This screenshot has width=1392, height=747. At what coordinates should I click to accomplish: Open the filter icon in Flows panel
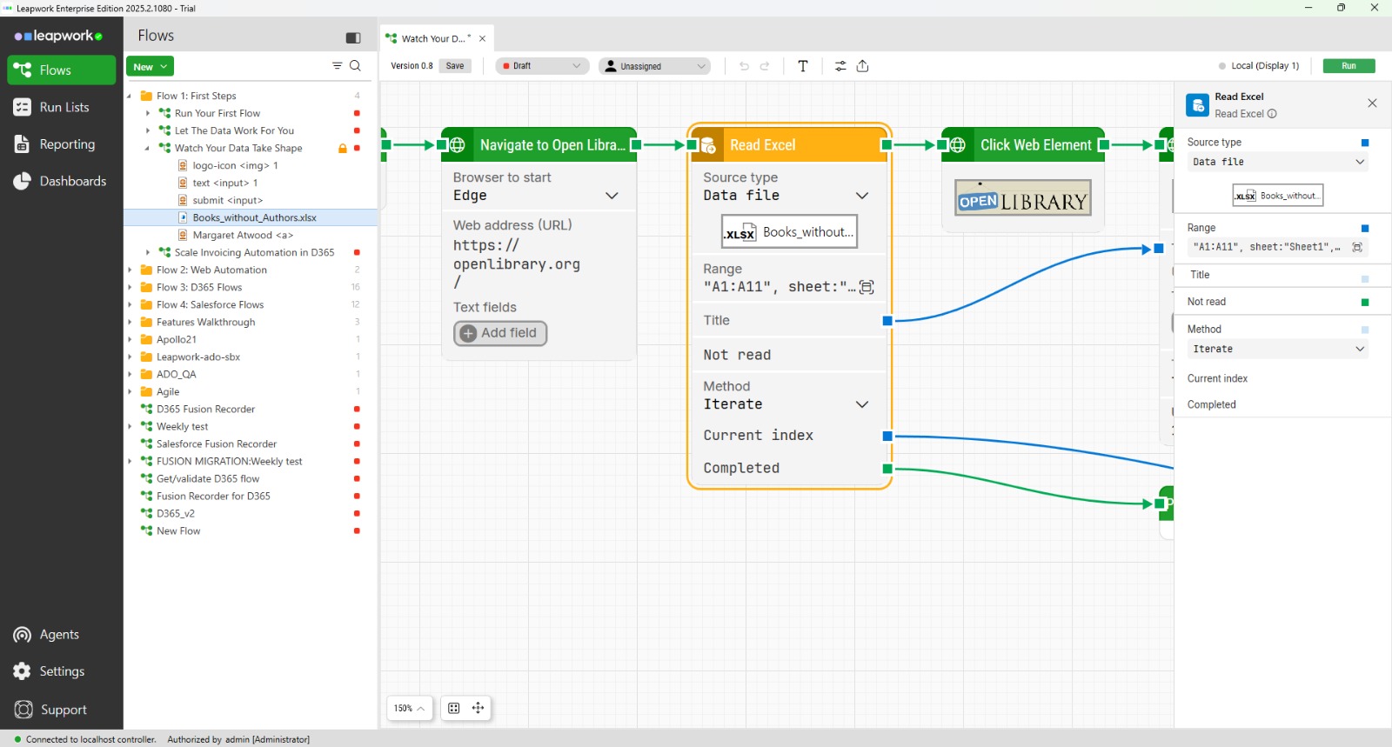(x=337, y=66)
